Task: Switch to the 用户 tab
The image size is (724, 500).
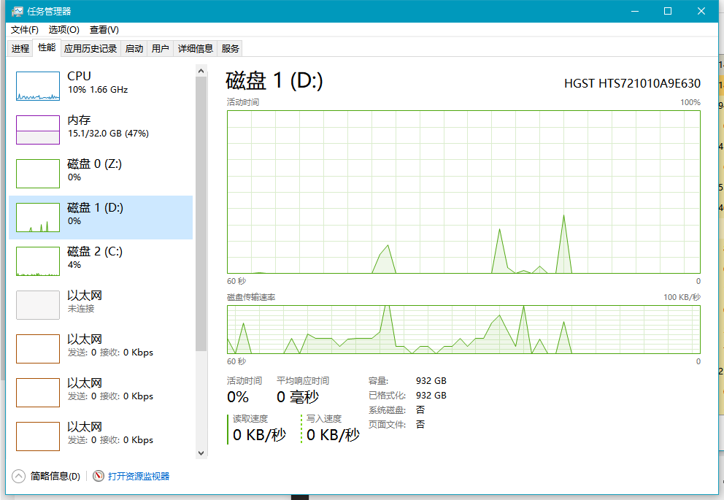Action: (160, 48)
